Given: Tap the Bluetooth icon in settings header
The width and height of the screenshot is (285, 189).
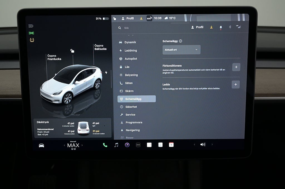Looking at the screenshot, I should (230, 27).
